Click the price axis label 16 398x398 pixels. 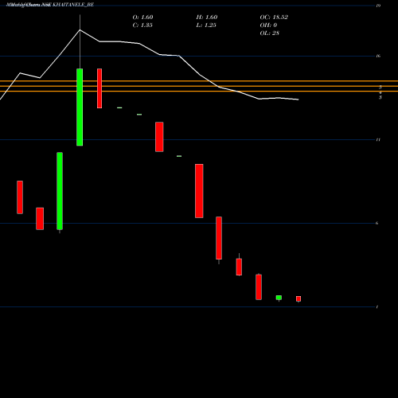378,56
